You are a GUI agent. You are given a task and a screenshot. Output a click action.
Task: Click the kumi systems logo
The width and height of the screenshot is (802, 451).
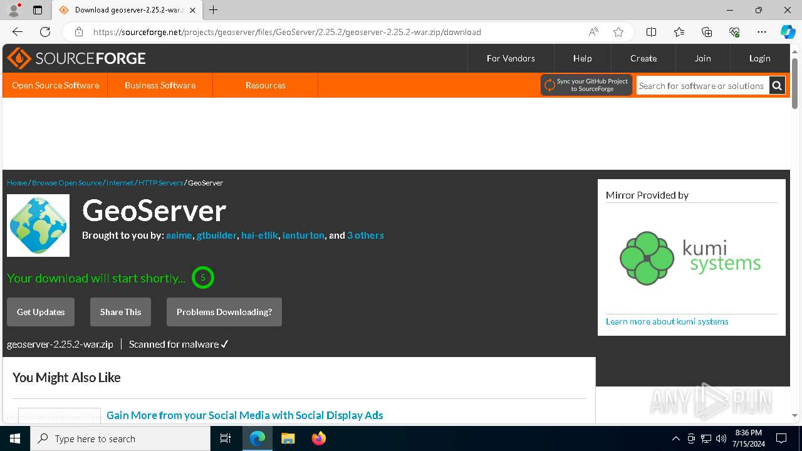[x=690, y=257]
